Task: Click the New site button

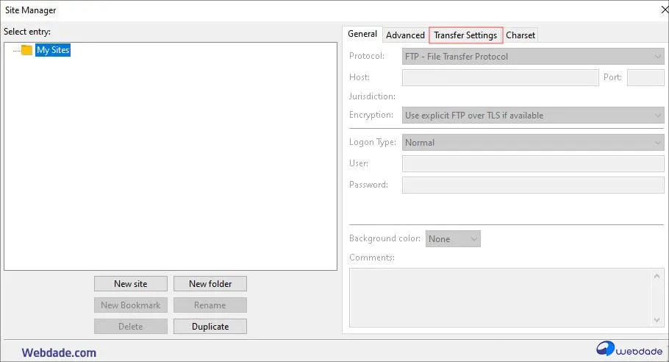Action: click(x=131, y=284)
